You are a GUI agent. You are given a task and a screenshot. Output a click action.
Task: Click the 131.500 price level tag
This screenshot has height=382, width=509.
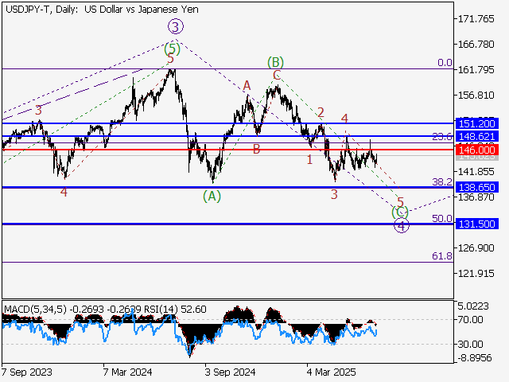coord(477,224)
